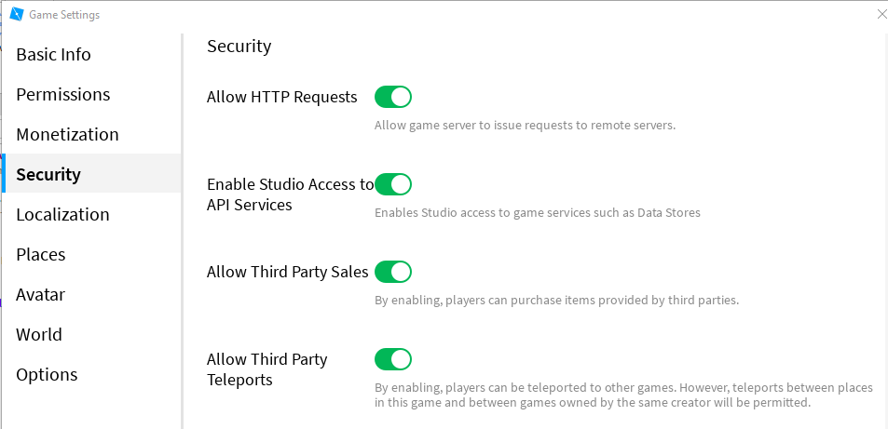Disable the Allow Third Party Teleports switch
This screenshot has height=429, width=888.
392,359
